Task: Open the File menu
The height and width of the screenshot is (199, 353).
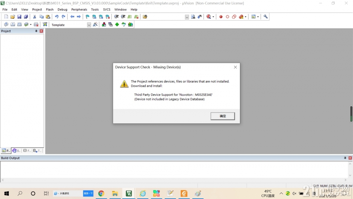Action: [x=5, y=9]
